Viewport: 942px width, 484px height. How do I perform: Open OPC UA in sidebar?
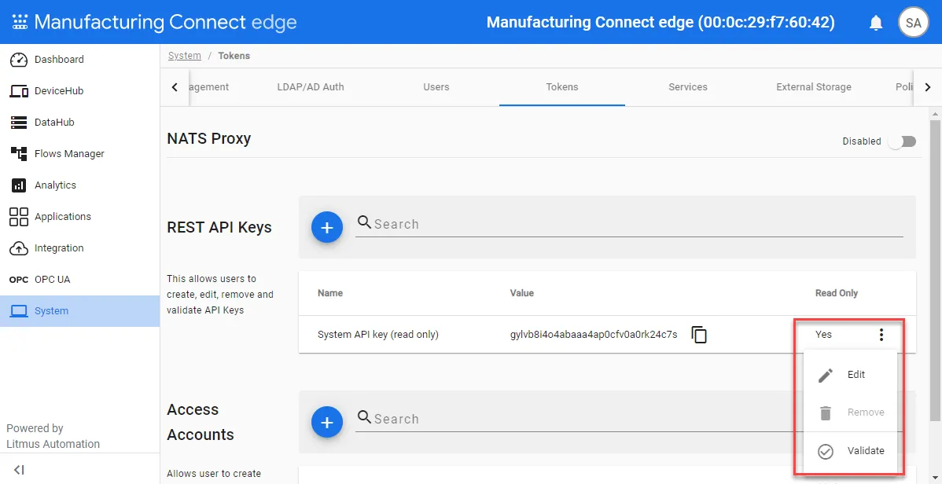click(x=80, y=279)
